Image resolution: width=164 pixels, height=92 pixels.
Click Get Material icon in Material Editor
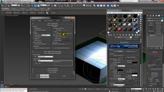[109, 35]
